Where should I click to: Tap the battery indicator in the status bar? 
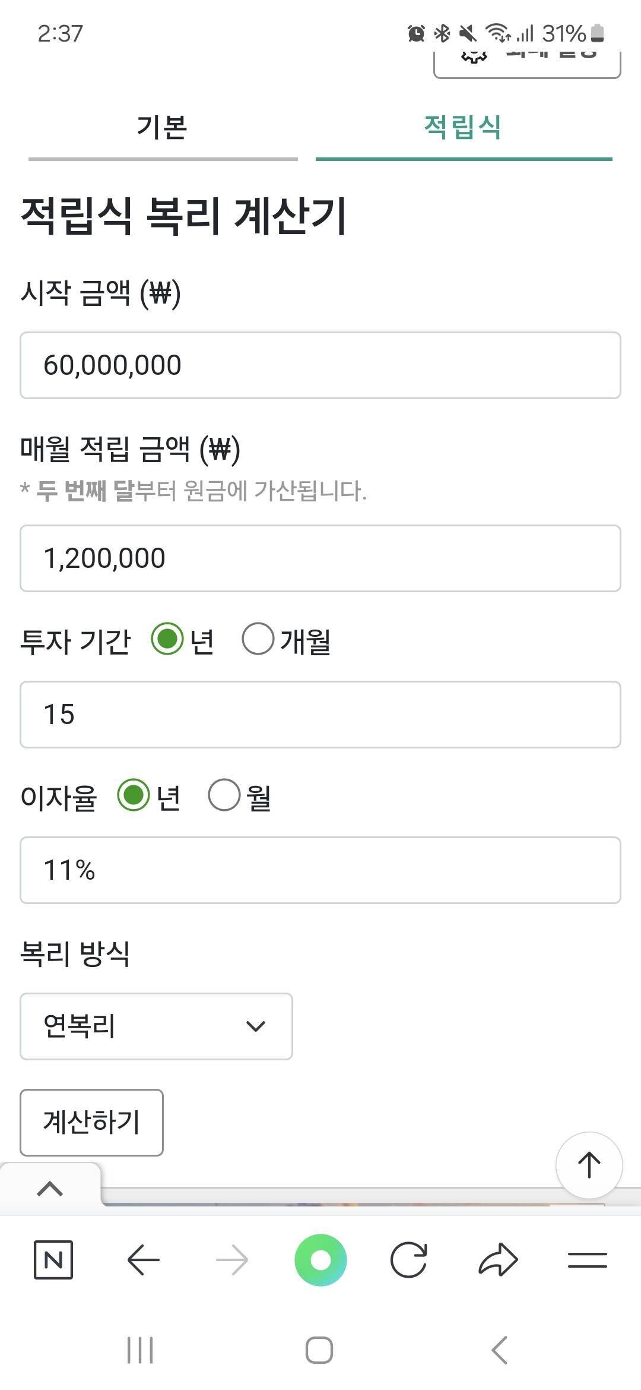(x=598, y=34)
